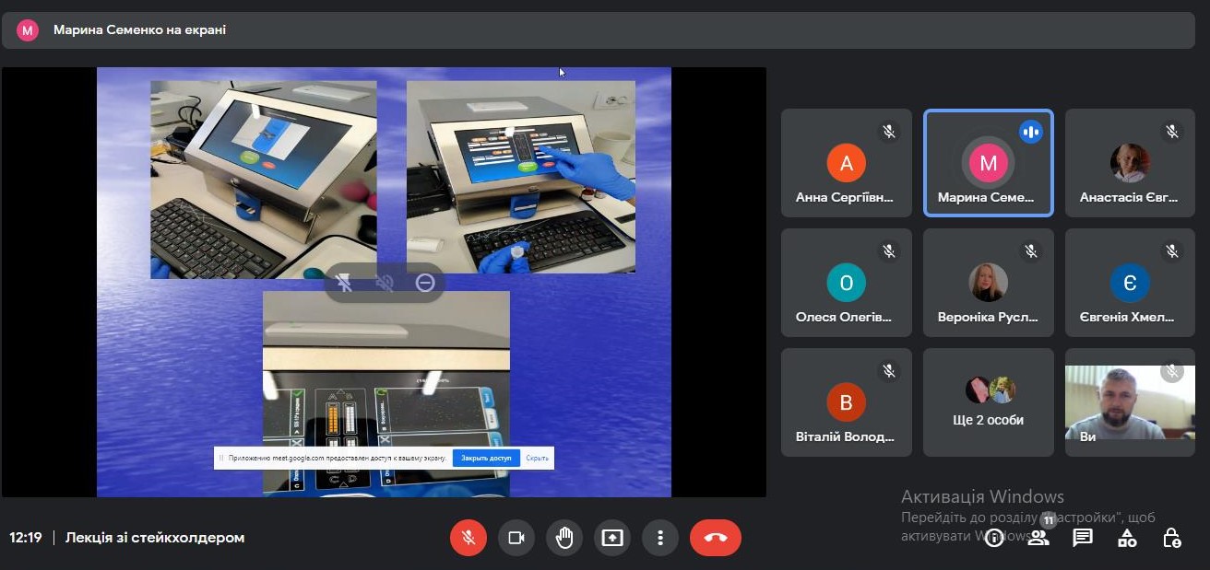Open meeting details info icon
Image resolution: width=1210 pixels, height=570 pixels.
[x=994, y=538]
